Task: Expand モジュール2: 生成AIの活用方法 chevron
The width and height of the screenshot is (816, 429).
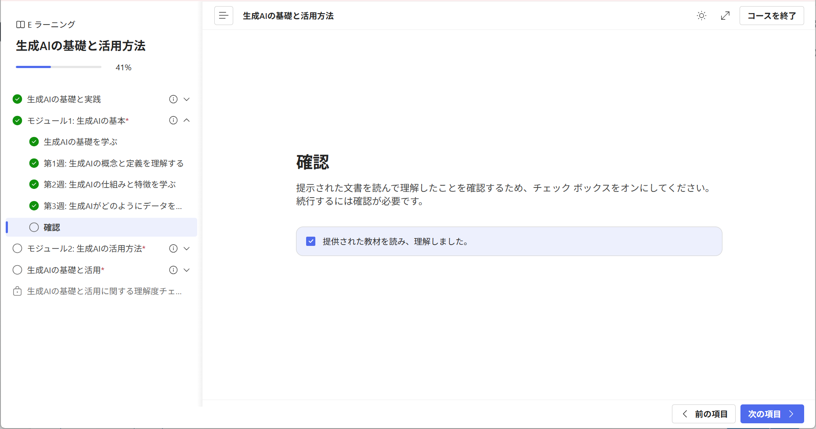Action: (187, 249)
